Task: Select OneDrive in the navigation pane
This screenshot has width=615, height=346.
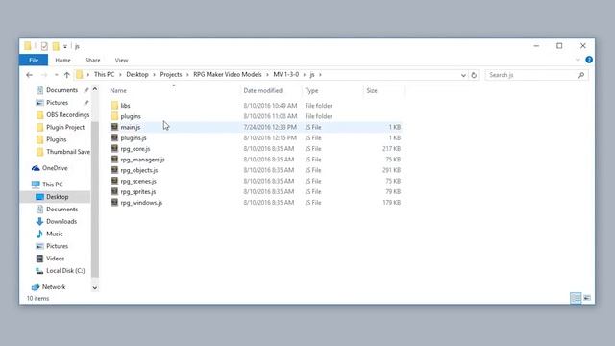Action: click(x=54, y=168)
